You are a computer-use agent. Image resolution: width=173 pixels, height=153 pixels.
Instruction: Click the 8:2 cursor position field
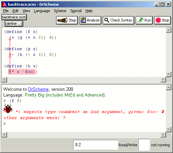95,145
